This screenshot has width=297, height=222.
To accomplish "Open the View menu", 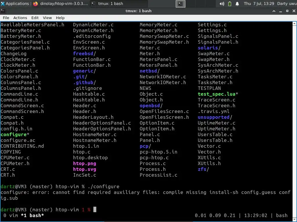I will tap(47, 18).
